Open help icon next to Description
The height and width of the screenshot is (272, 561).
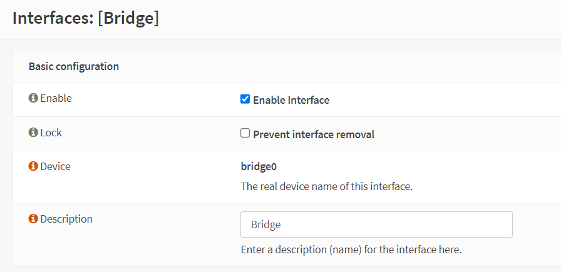(33, 219)
